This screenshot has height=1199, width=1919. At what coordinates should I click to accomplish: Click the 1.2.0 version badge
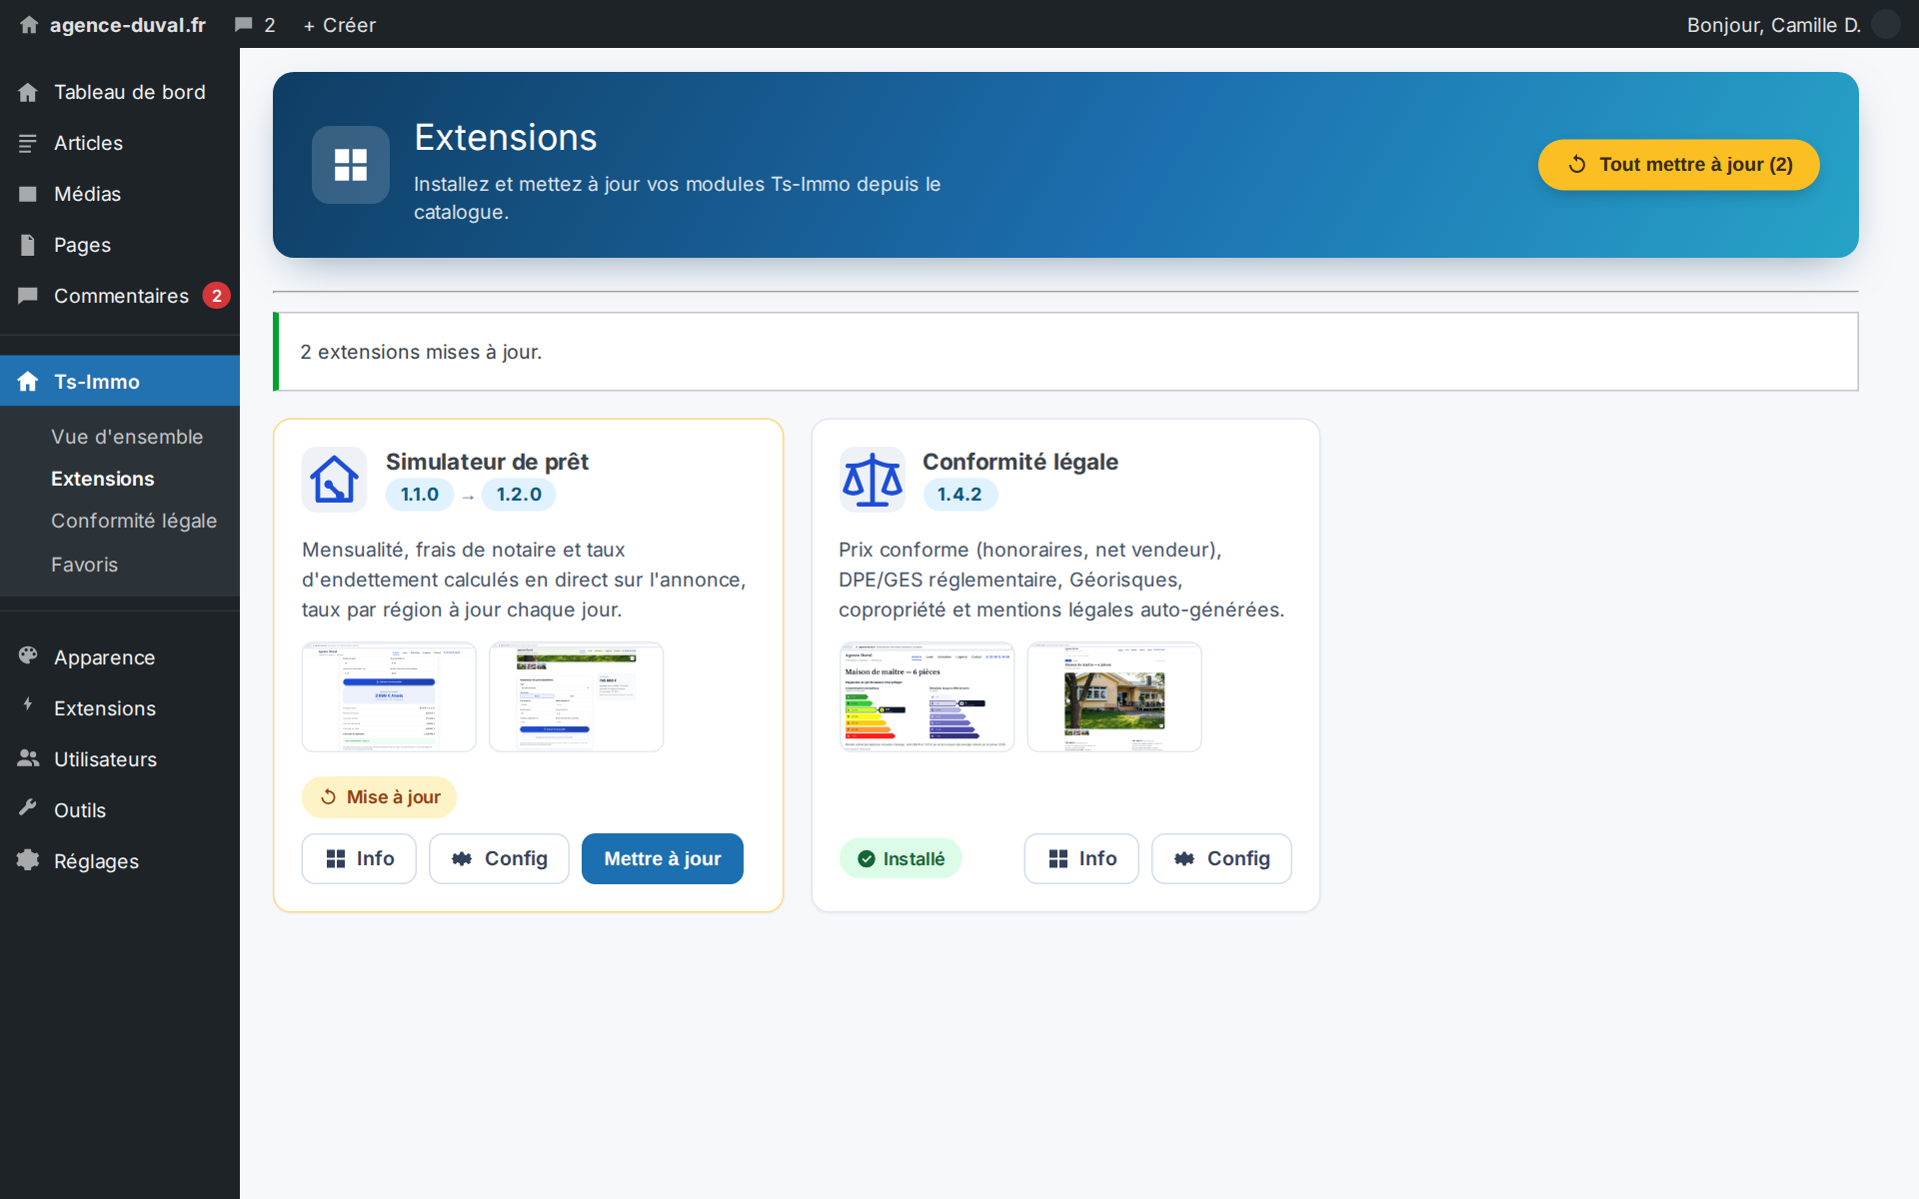pos(519,495)
